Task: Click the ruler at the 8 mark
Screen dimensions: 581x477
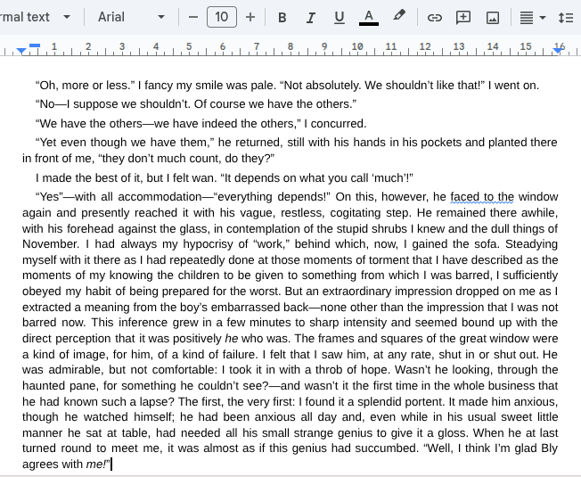Action: [x=290, y=46]
